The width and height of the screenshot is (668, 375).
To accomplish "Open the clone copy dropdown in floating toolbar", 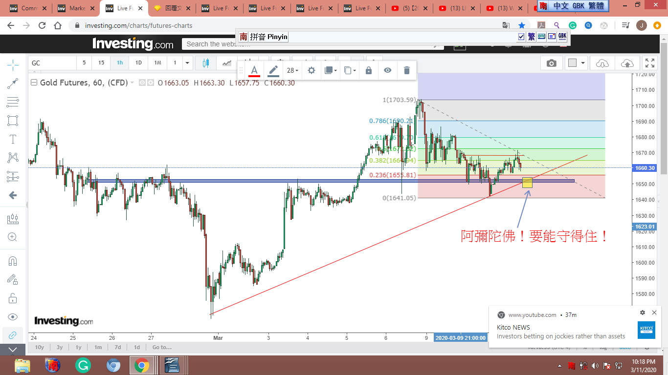I will 349,70.
